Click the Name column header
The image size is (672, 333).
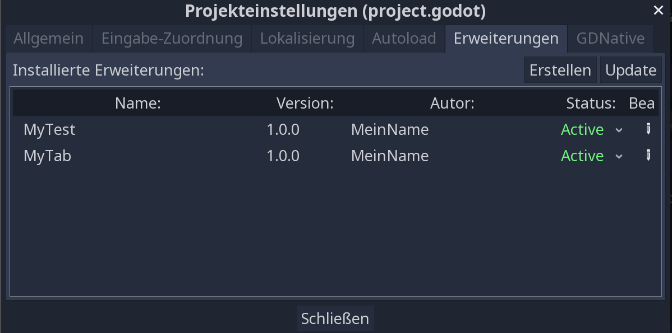tap(137, 103)
